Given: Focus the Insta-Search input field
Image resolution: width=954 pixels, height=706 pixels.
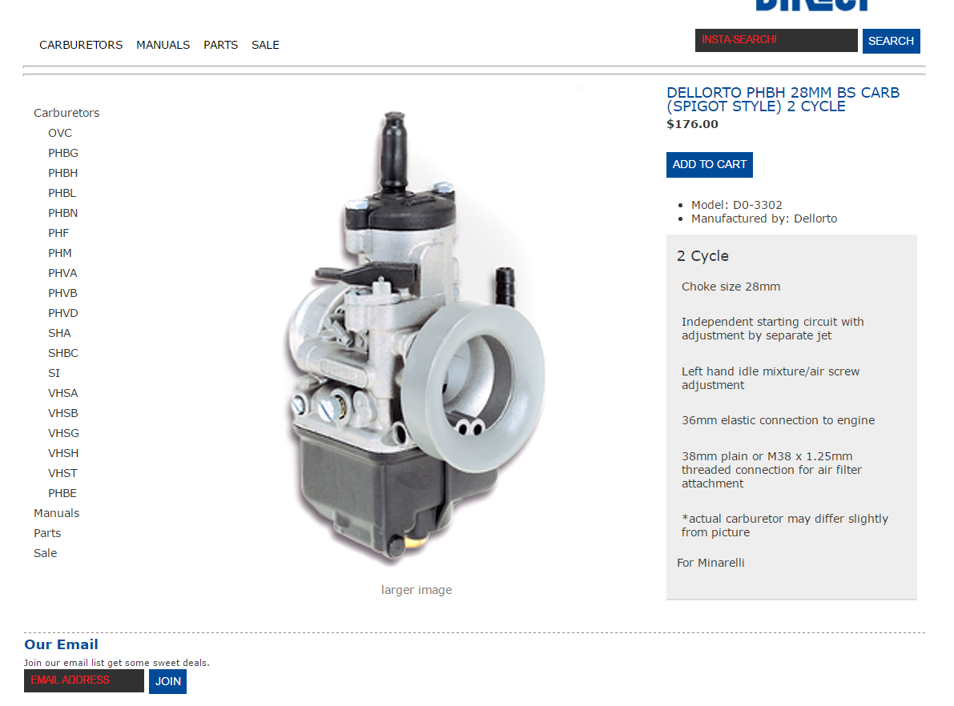Looking at the screenshot, I should [x=776, y=40].
